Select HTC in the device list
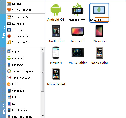This screenshot has width=126, height=118. pyautogui.click(x=23, y=84)
